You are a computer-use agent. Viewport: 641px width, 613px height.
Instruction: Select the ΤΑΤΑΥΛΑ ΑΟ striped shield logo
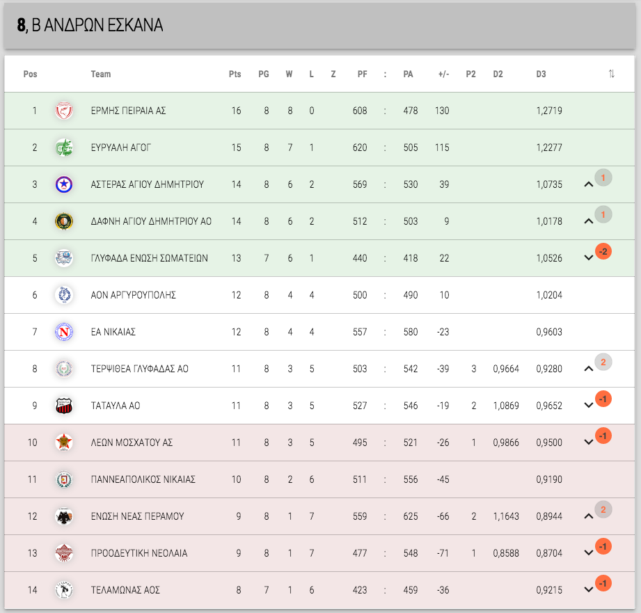click(x=64, y=406)
